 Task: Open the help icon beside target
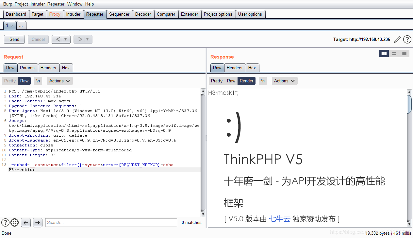407,40
